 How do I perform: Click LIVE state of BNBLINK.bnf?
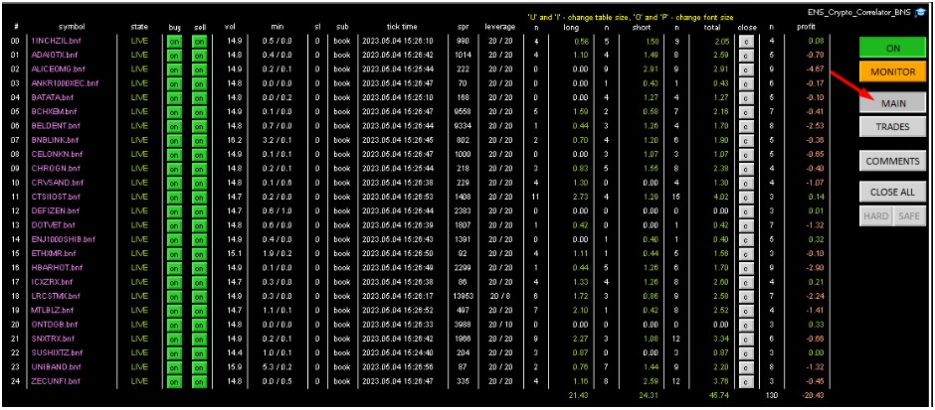click(x=139, y=140)
